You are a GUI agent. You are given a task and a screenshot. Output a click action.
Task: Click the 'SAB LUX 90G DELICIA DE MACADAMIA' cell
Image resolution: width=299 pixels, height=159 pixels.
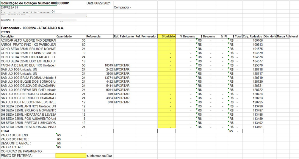28,86
